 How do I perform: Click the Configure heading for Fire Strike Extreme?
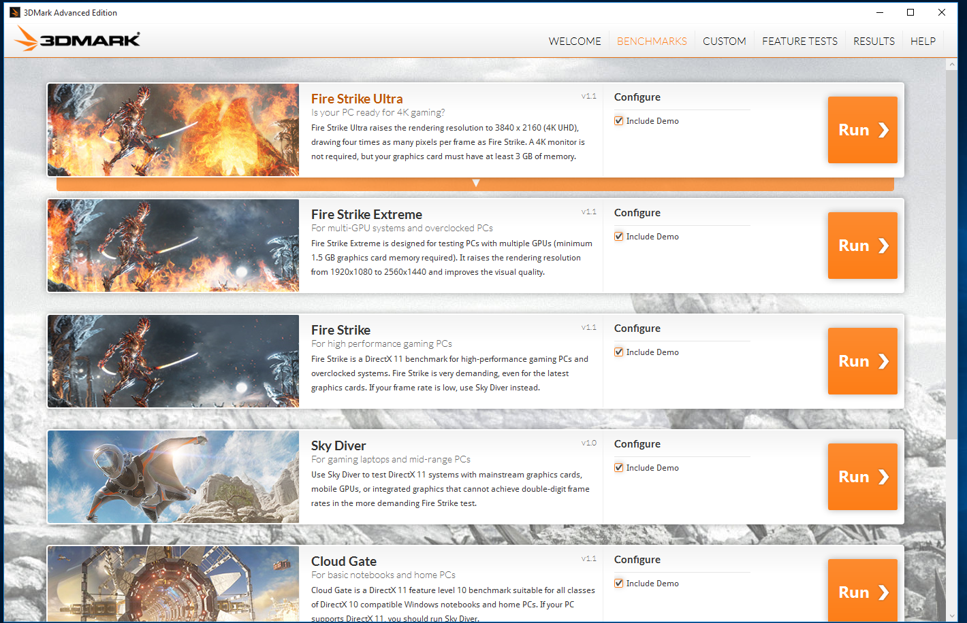pos(637,213)
